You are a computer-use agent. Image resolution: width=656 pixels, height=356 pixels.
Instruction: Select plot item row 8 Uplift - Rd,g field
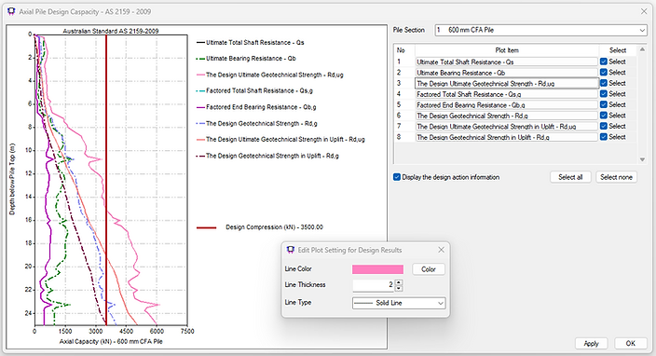[x=507, y=137]
